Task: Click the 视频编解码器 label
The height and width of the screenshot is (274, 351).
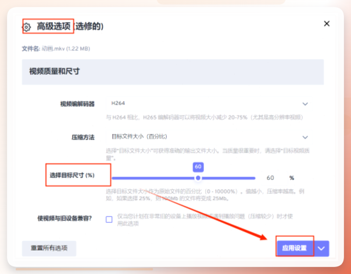Action: 77,104
